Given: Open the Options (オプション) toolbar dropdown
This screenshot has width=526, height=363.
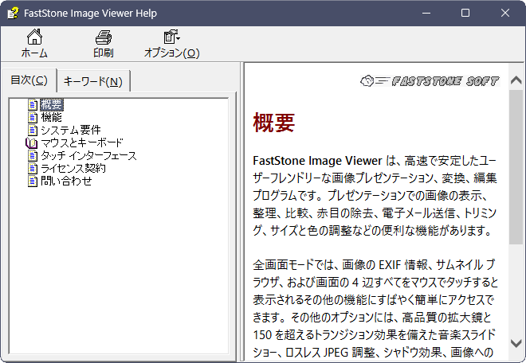Looking at the screenshot, I should pos(172,44).
